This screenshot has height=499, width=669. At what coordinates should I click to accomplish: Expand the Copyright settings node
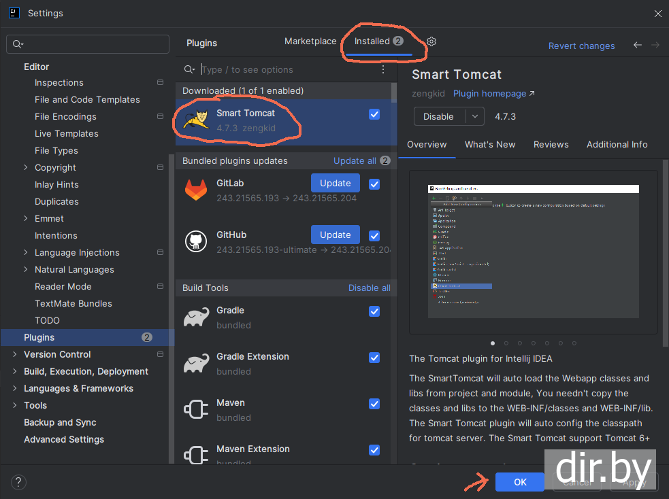(x=26, y=167)
